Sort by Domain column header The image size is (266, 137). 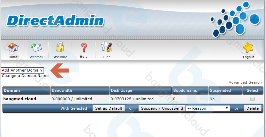[x=26, y=90]
